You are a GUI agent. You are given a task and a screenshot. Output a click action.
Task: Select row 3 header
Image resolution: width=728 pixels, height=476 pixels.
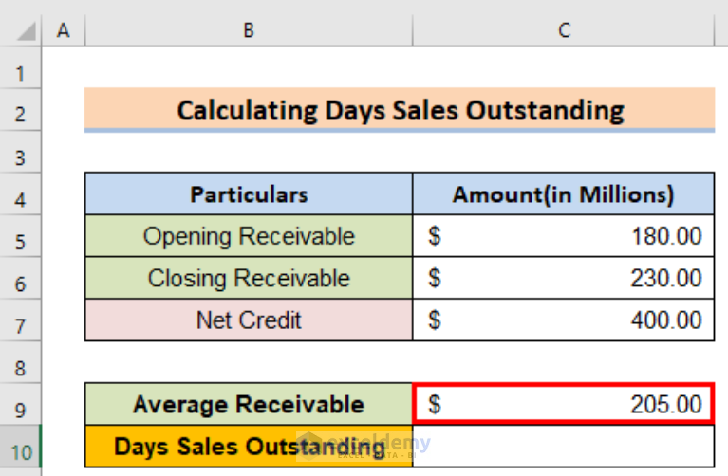coord(21,153)
